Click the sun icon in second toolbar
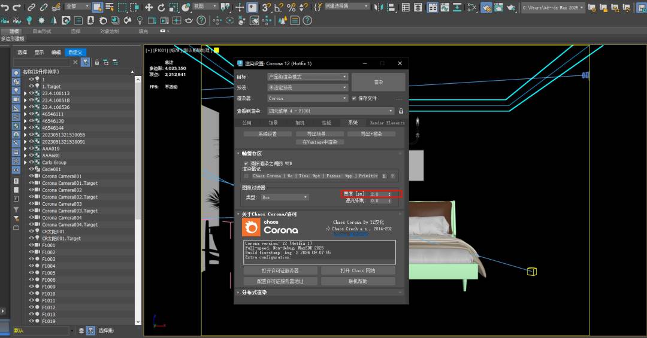 coord(41,20)
